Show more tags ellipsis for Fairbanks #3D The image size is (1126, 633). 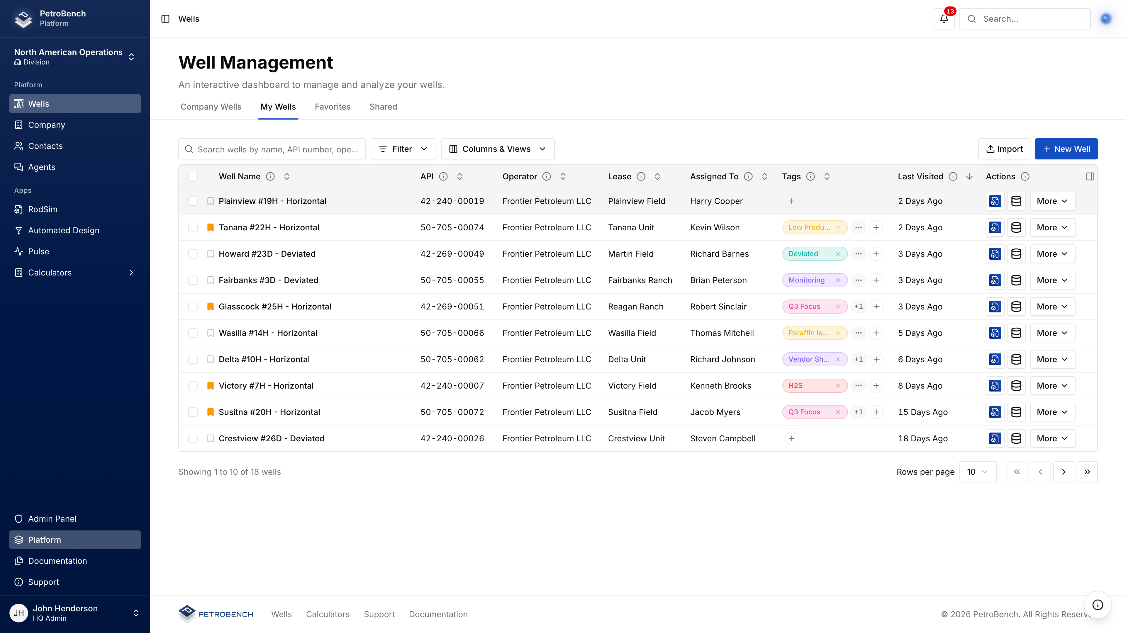pyautogui.click(x=859, y=280)
